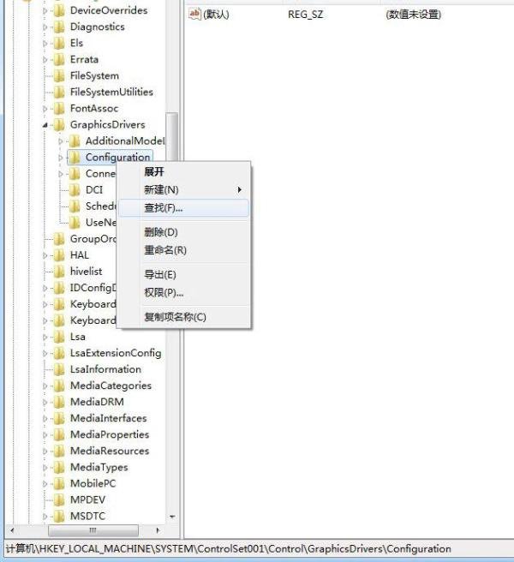Click the GraphicsDrivers folder icon
The height and width of the screenshot is (562, 514).
pyautogui.click(x=59, y=125)
